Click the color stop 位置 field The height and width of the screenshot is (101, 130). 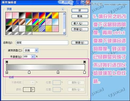57,90
